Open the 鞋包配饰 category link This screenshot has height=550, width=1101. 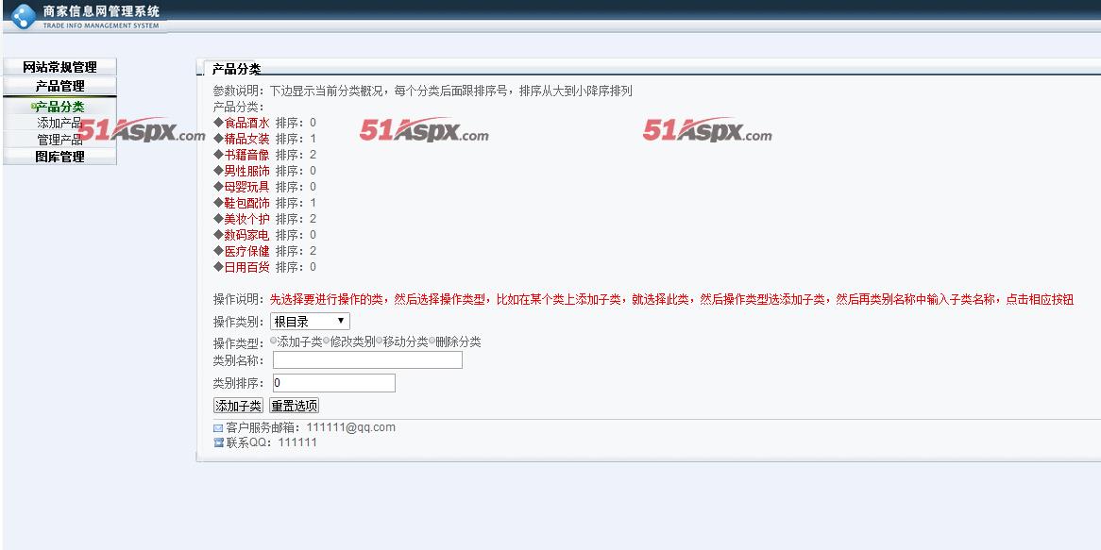(x=246, y=203)
